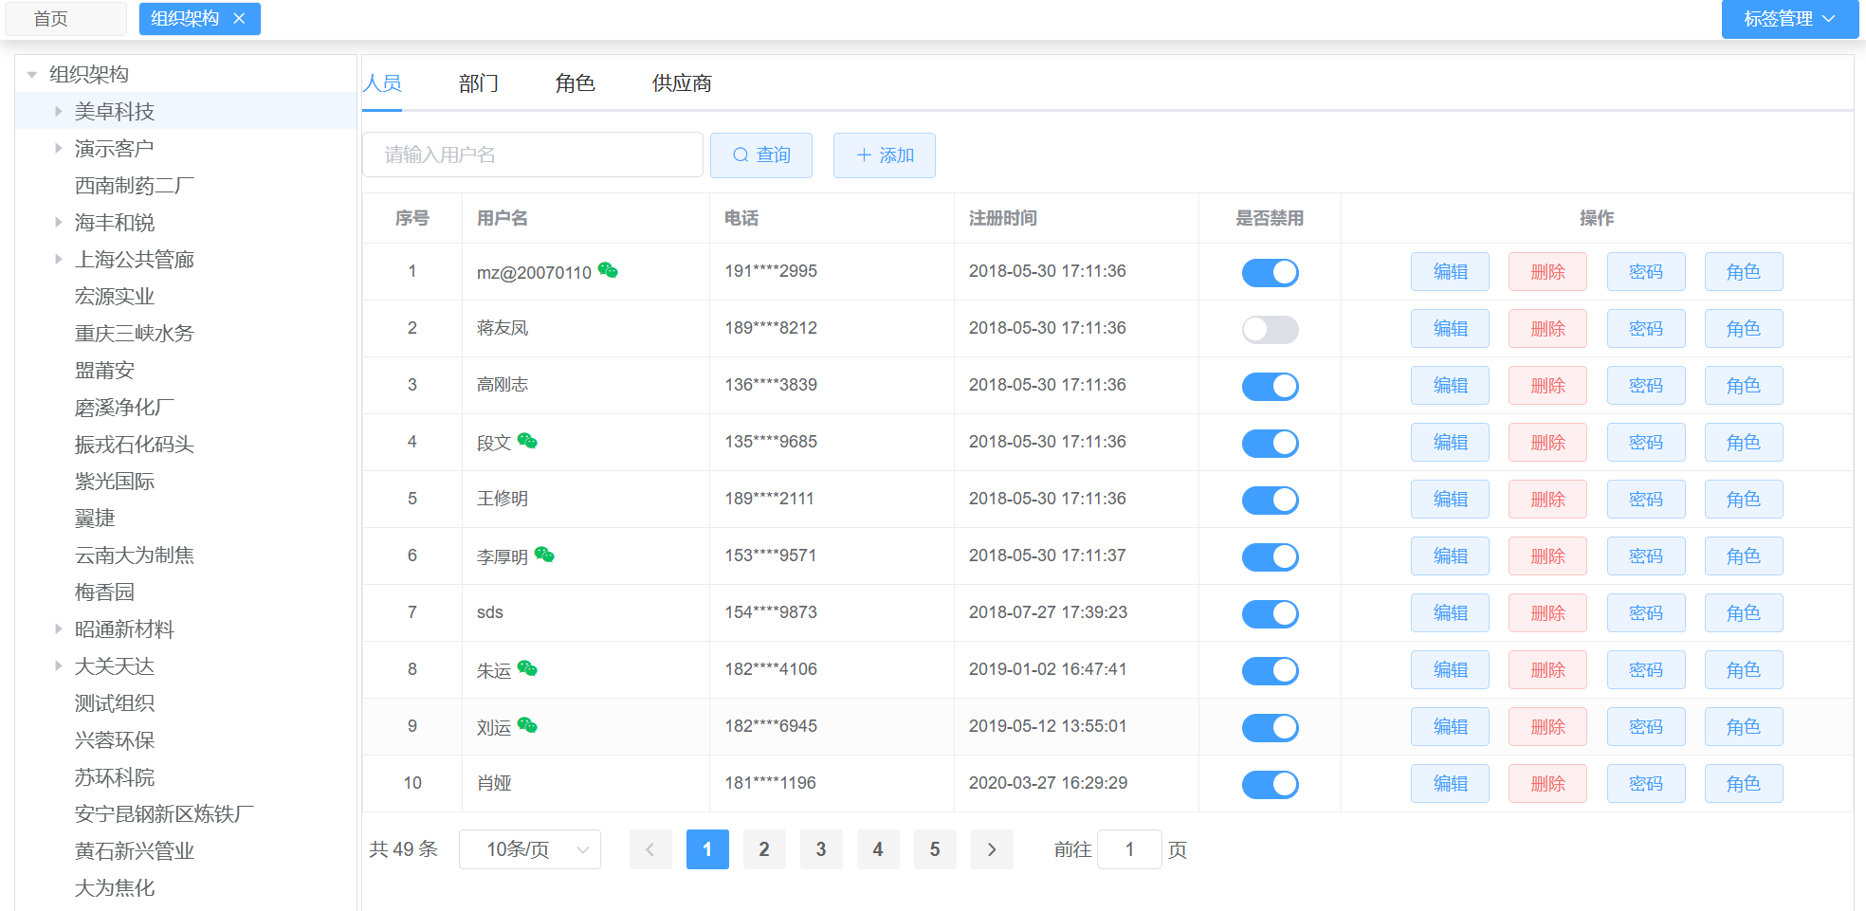Switch to the 供应商 tab
1866x911 pixels.
coord(682,83)
